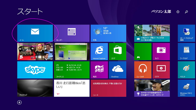Open the WordPad (ワードパッド) tile

187,52
